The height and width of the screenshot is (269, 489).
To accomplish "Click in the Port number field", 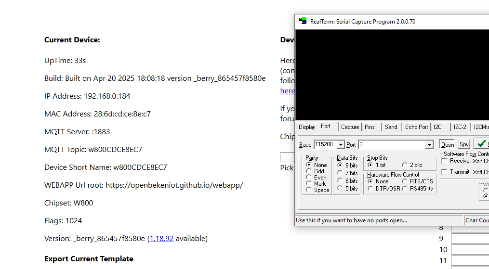I will 392,144.
